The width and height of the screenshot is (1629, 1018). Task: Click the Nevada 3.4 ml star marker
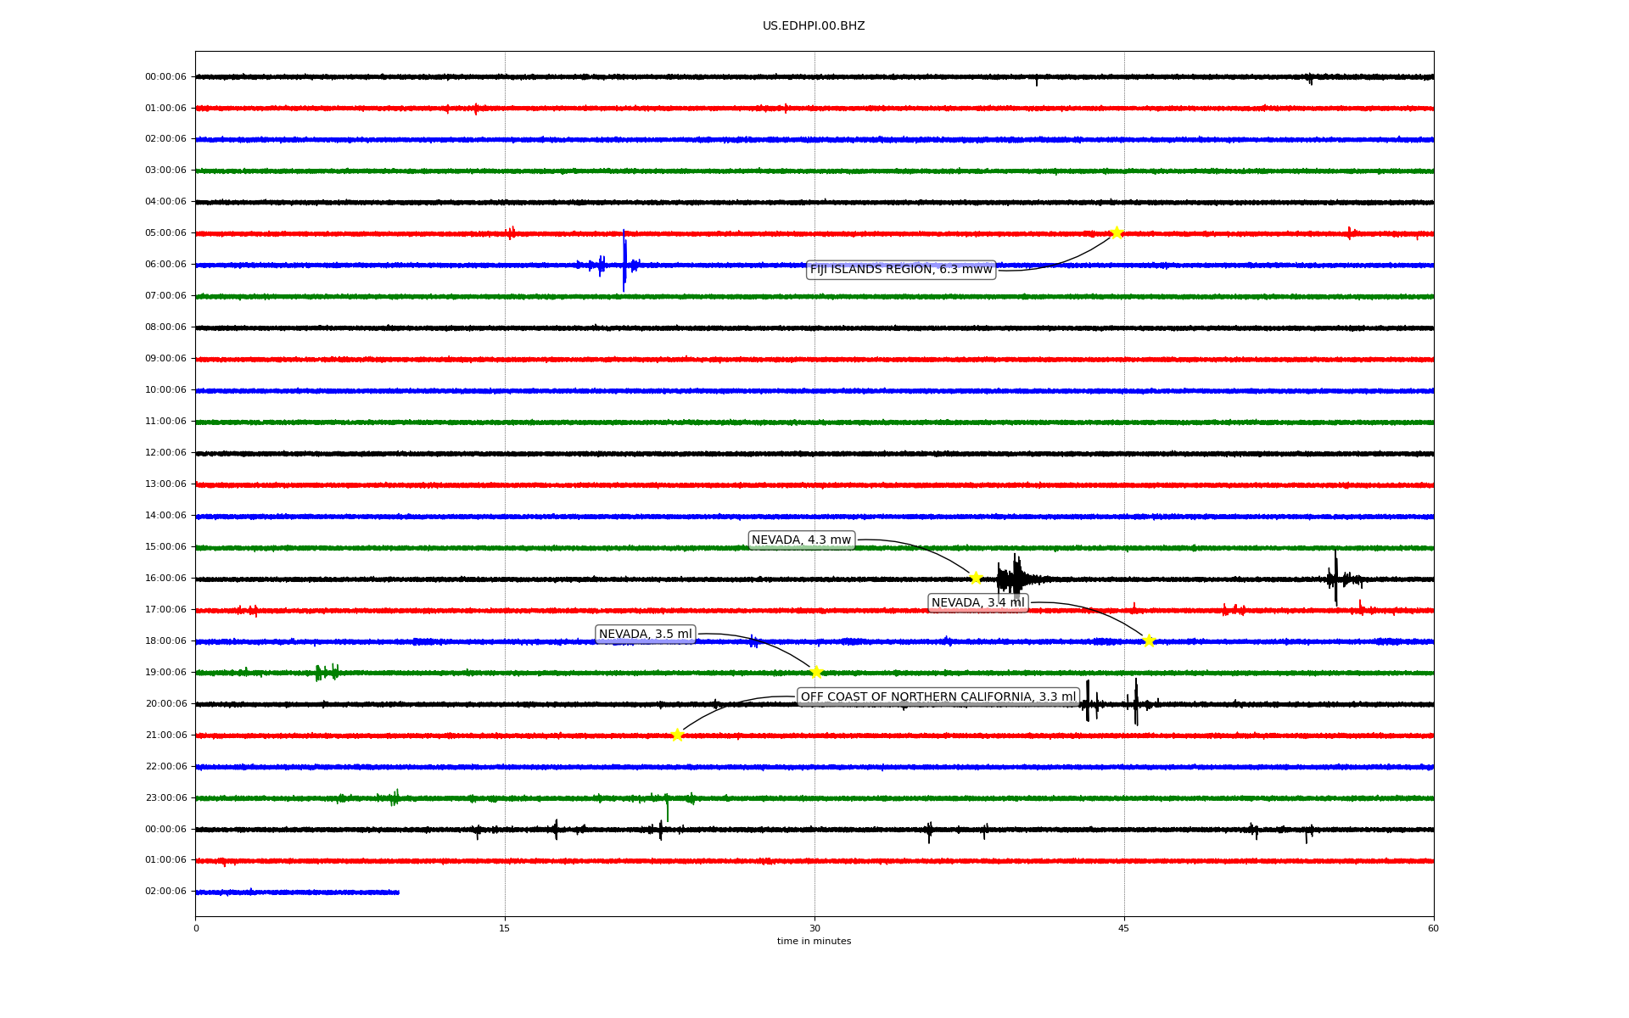pos(1149,640)
